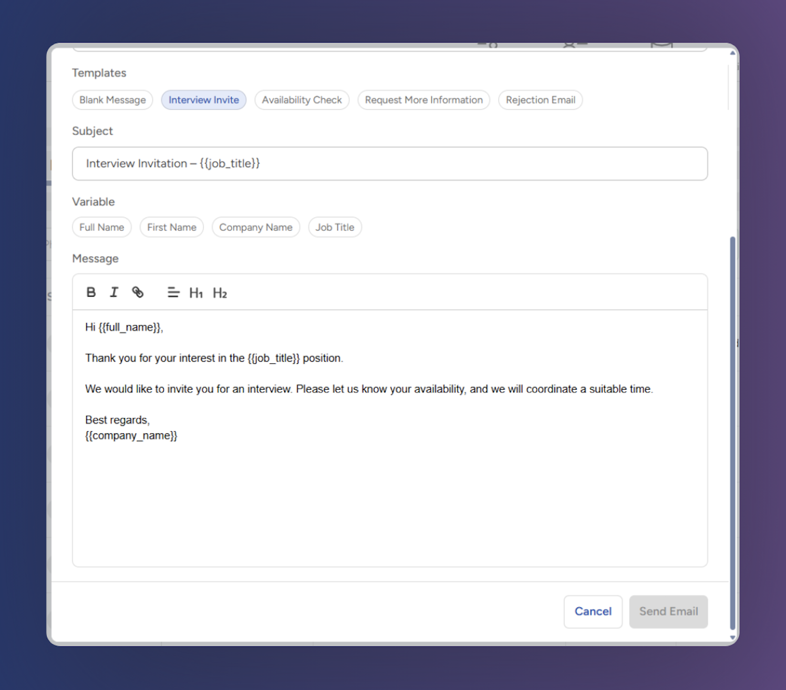The image size is (786, 690).
Task: Choose the Availability Check template
Action: point(302,100)
